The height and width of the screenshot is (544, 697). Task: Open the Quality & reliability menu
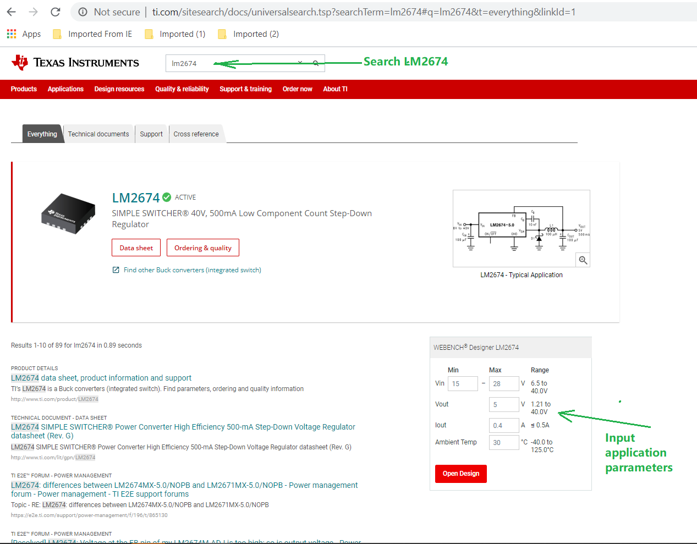click(182, 89)
